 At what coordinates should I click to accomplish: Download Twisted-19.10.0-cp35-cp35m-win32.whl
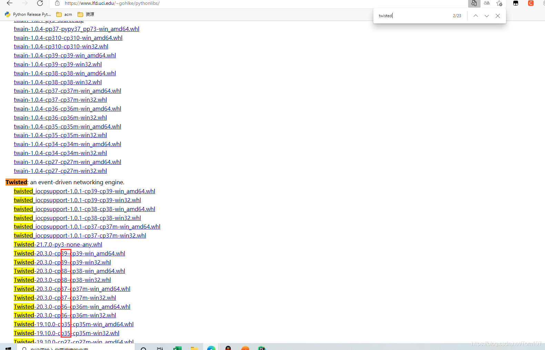coord(67,333)
